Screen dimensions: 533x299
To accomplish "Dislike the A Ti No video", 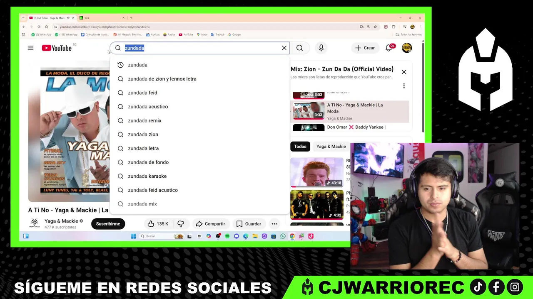I will (181, 224).
